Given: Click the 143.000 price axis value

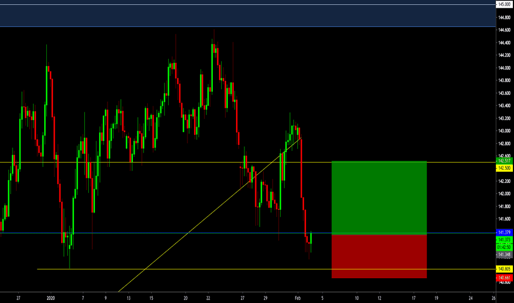Looking at the screenshot, I should tap(504, 131).
